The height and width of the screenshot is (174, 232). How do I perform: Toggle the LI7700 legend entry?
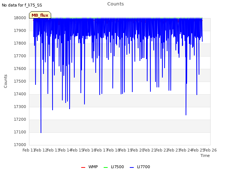[140, 167]
